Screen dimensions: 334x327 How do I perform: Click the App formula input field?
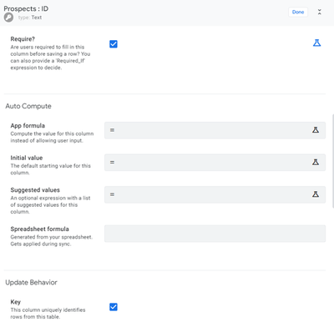coord(215,130)
